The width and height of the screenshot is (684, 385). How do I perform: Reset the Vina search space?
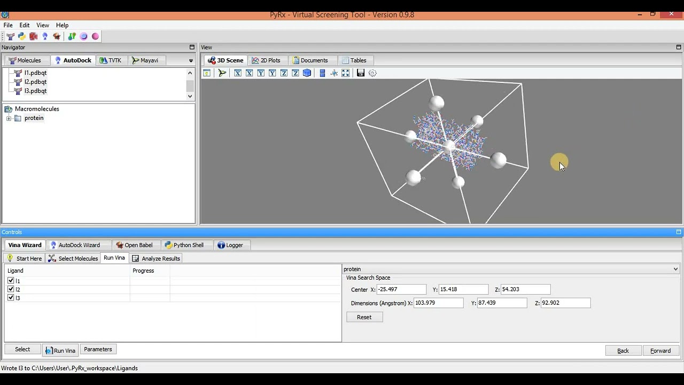click(x=364, y=317)
